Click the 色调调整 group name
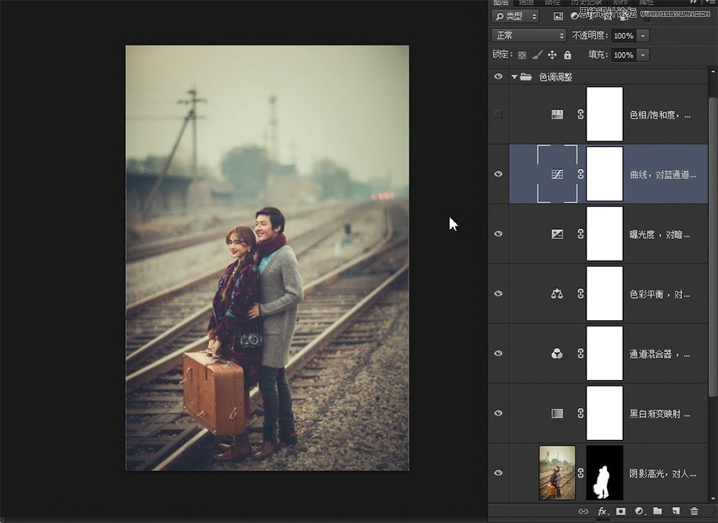 pos(555,77)
